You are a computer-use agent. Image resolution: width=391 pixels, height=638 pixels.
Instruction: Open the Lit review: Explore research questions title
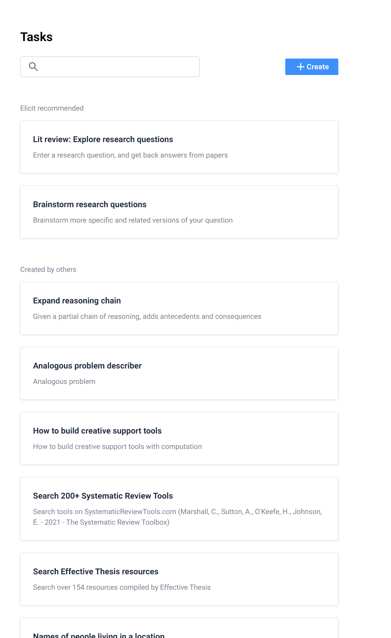(103, 139)
